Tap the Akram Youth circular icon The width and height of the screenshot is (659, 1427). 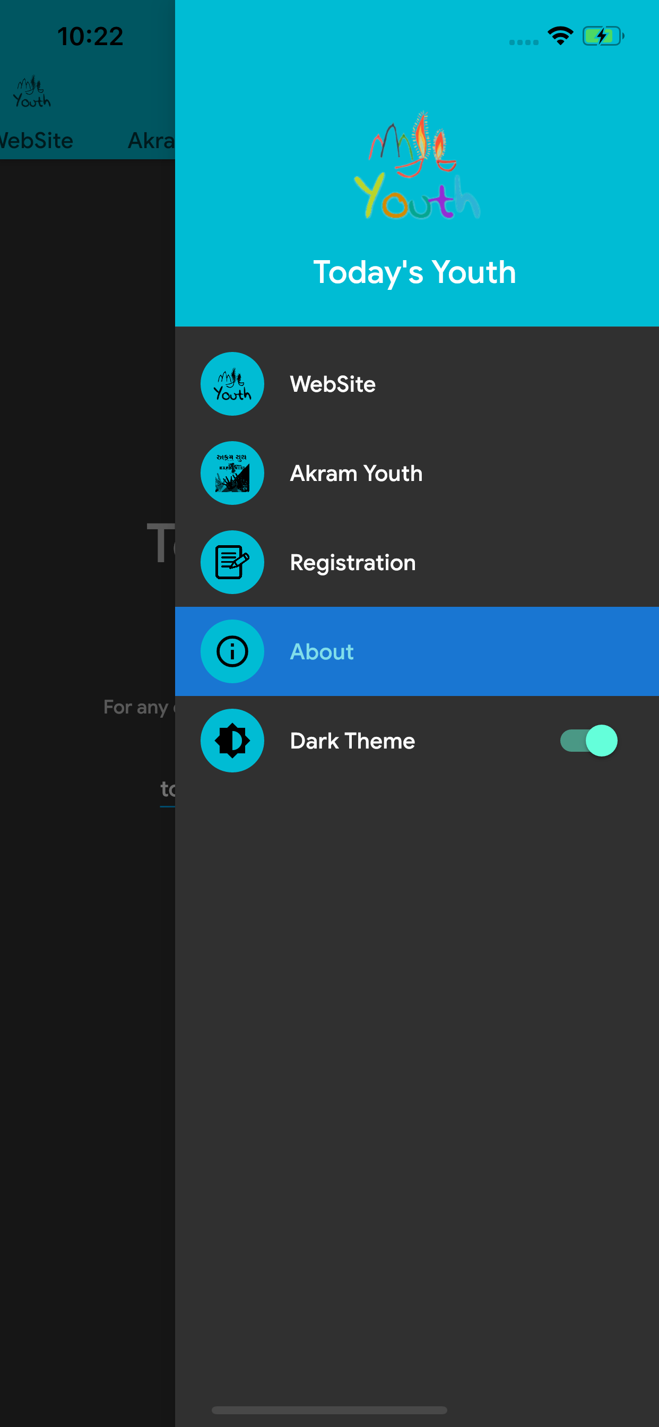232,473
